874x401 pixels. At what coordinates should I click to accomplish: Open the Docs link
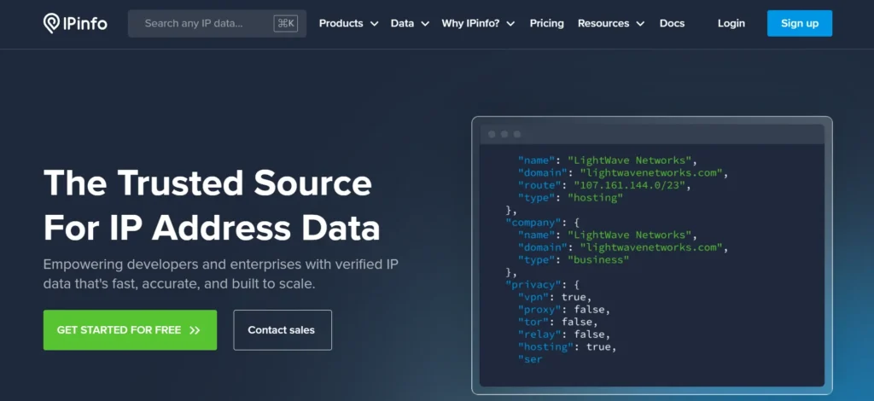pos(672,23)
